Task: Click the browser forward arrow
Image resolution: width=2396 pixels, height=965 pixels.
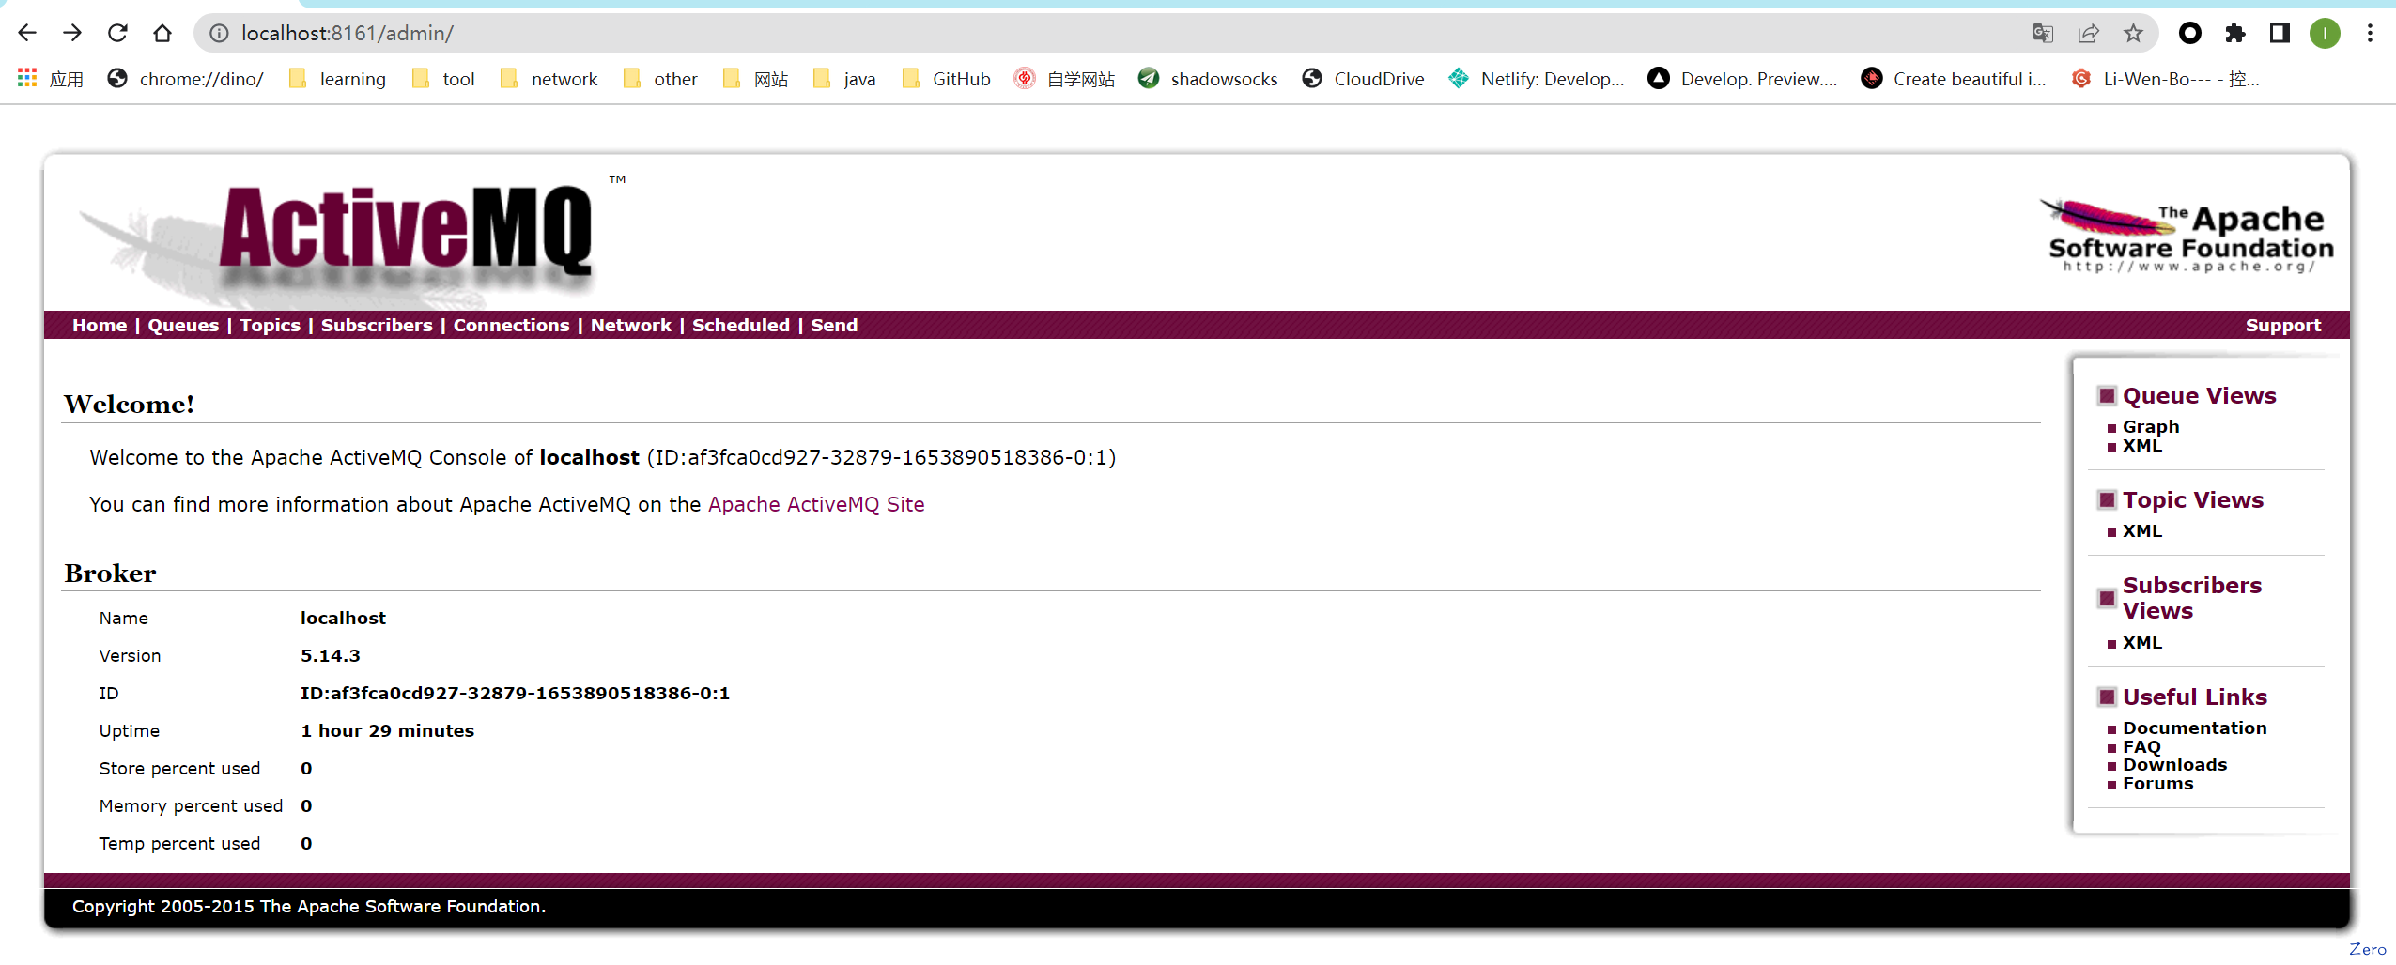Action: pyautogui.click(x=72, y=33)
